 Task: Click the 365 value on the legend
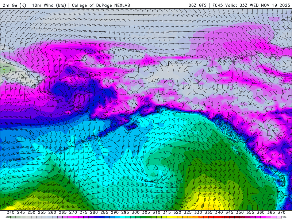pos(271,212)
